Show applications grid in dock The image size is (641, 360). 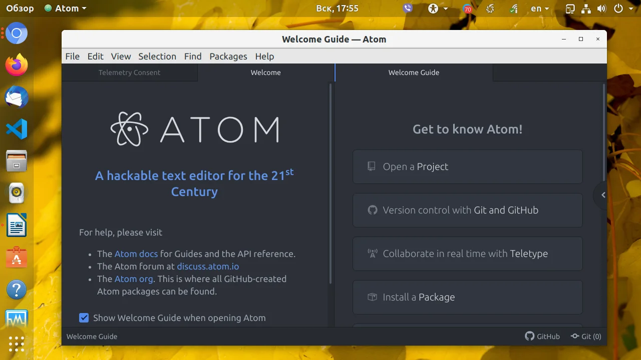[17, 343]
